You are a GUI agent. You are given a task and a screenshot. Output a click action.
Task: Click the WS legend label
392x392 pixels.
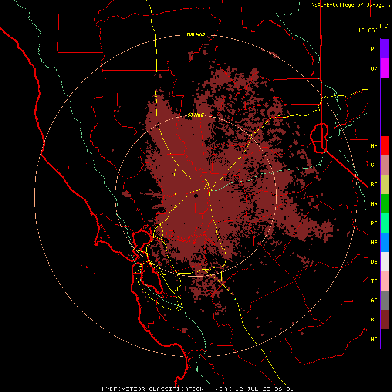[x=374, y=242]
